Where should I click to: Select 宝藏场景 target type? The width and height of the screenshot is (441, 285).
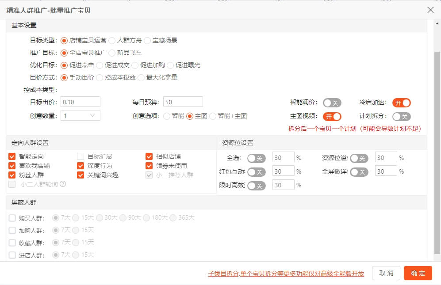[147, 41]
